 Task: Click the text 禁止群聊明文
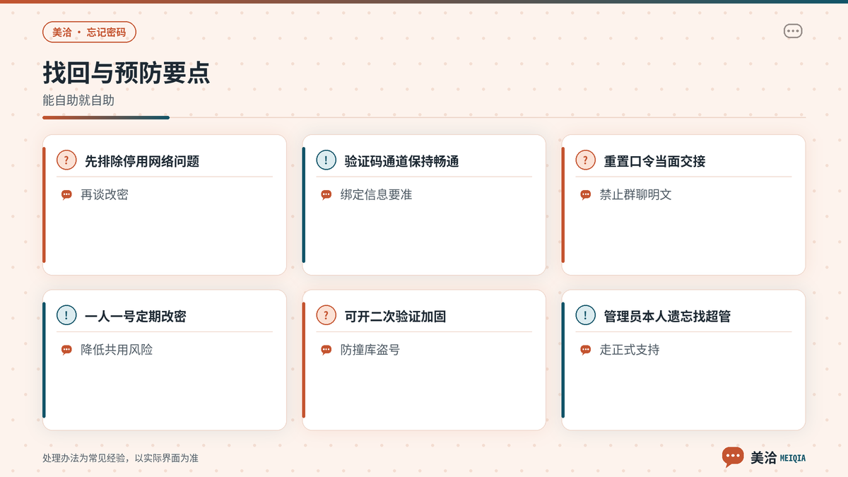[636, 195]
